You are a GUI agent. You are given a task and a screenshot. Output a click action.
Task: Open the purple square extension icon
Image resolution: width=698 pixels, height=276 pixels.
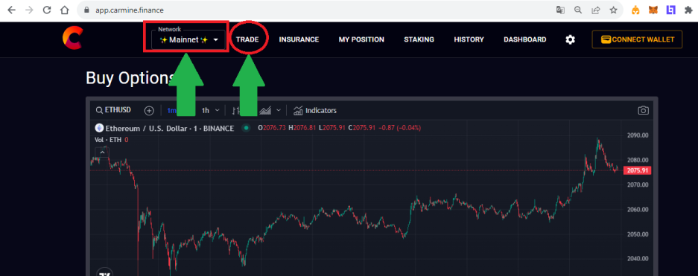tap(670, 10)
